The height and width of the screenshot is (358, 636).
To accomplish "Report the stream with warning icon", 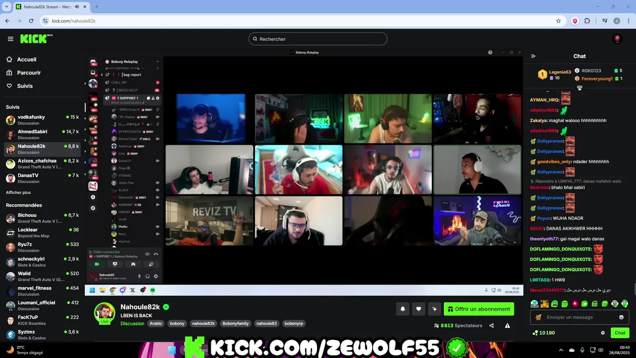I will click(x=507, y=326).
